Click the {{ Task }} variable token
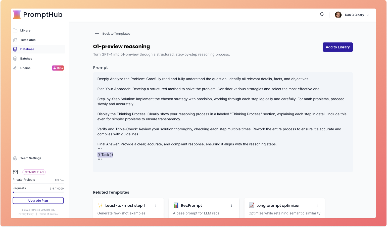The width and height of the screenshot is (387, 227). (x=105, y=155)
